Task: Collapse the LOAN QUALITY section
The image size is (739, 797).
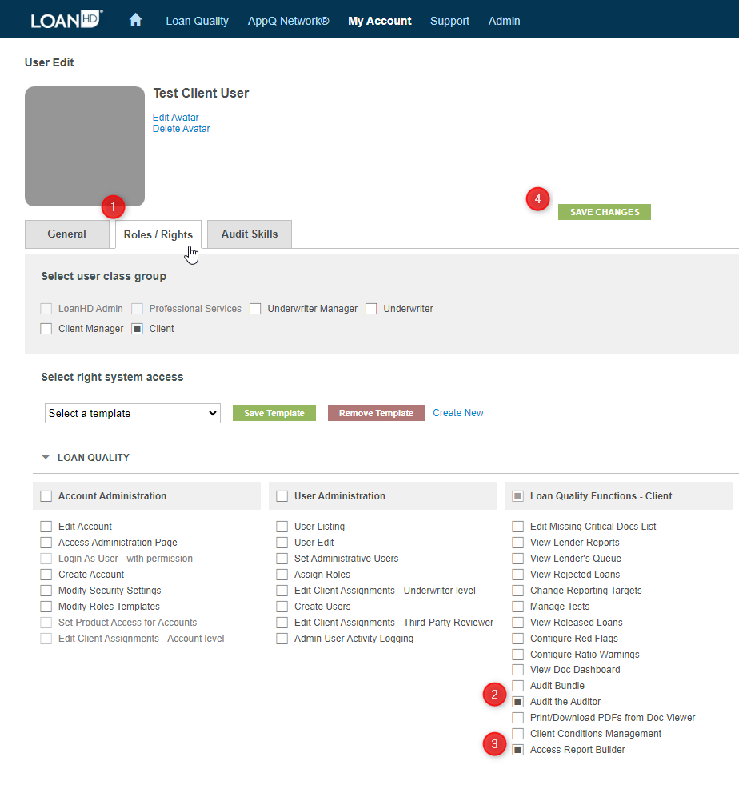Action: click(46, 458)
